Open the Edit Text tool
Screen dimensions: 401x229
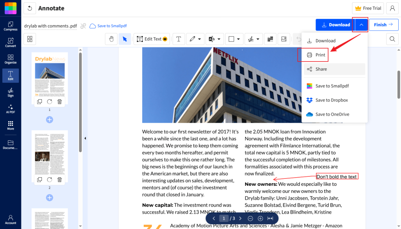pos(152,39)
